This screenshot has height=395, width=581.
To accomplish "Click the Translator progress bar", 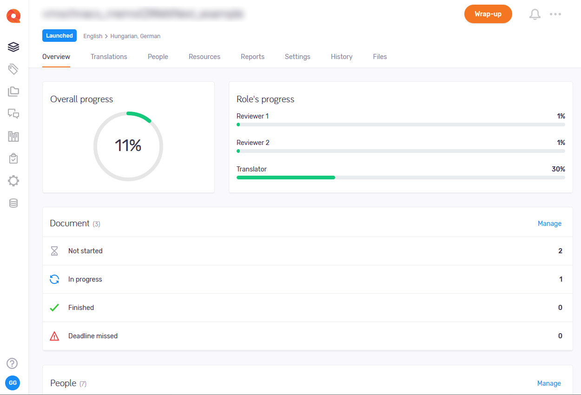I will tap(400, 178).
